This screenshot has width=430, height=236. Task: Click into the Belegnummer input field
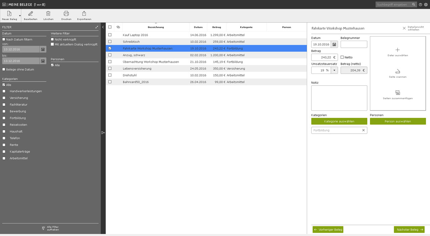click(354, 44)
